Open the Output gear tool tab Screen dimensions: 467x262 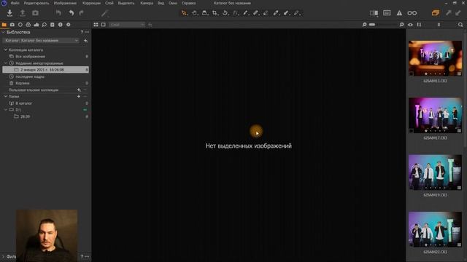(69, 25)
